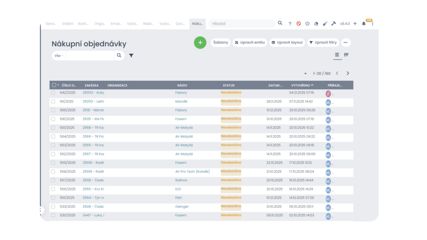Click the hammer rebuild icon
The height and width of the screenshot is (240, 427).
[334, 24]
